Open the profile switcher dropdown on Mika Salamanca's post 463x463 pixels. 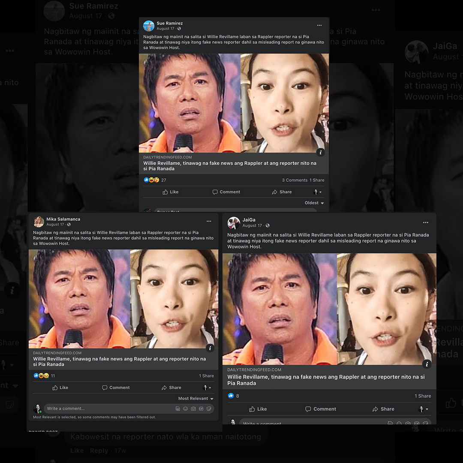coord(207,388)
